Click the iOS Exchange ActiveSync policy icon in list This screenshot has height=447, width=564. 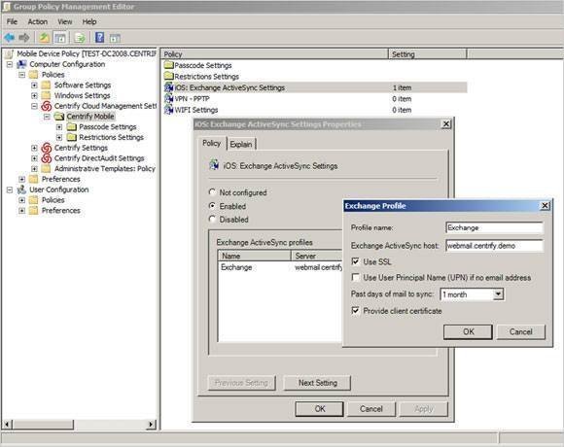click(x=168, y=87)
